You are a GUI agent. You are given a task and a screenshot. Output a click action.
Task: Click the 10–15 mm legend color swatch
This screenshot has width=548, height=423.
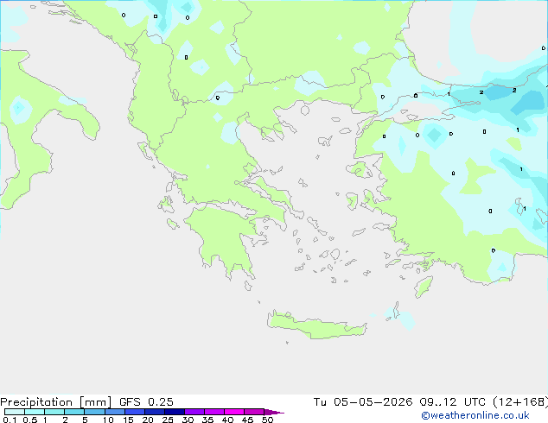click(x=114, y=412)
